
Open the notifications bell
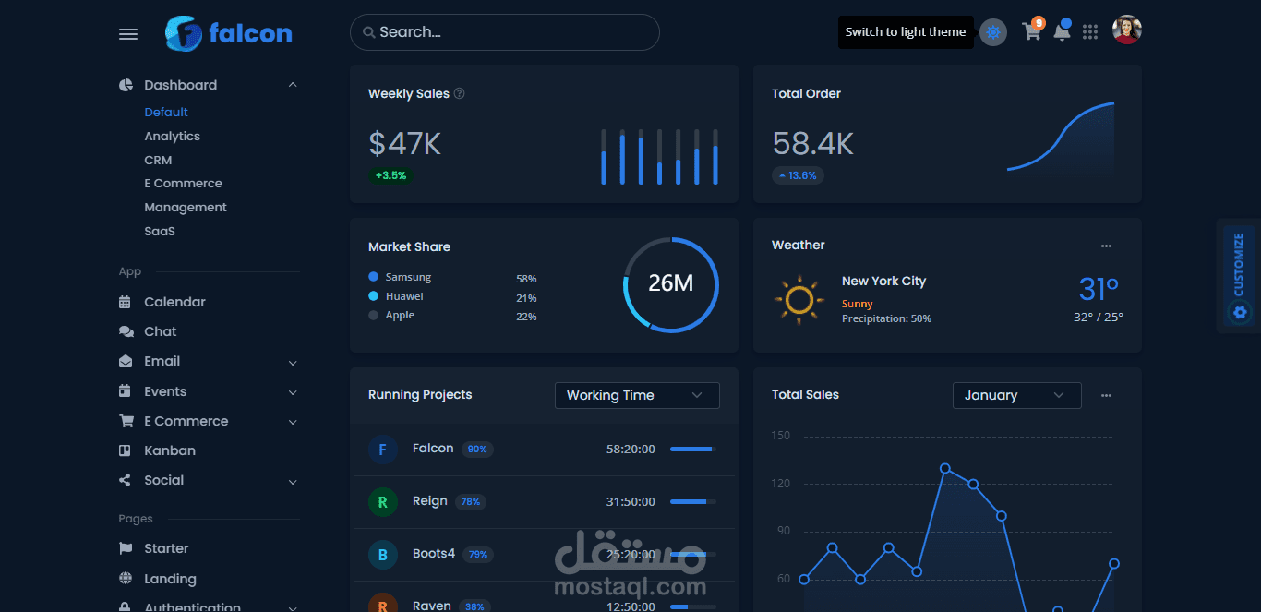coord(1063,31)
